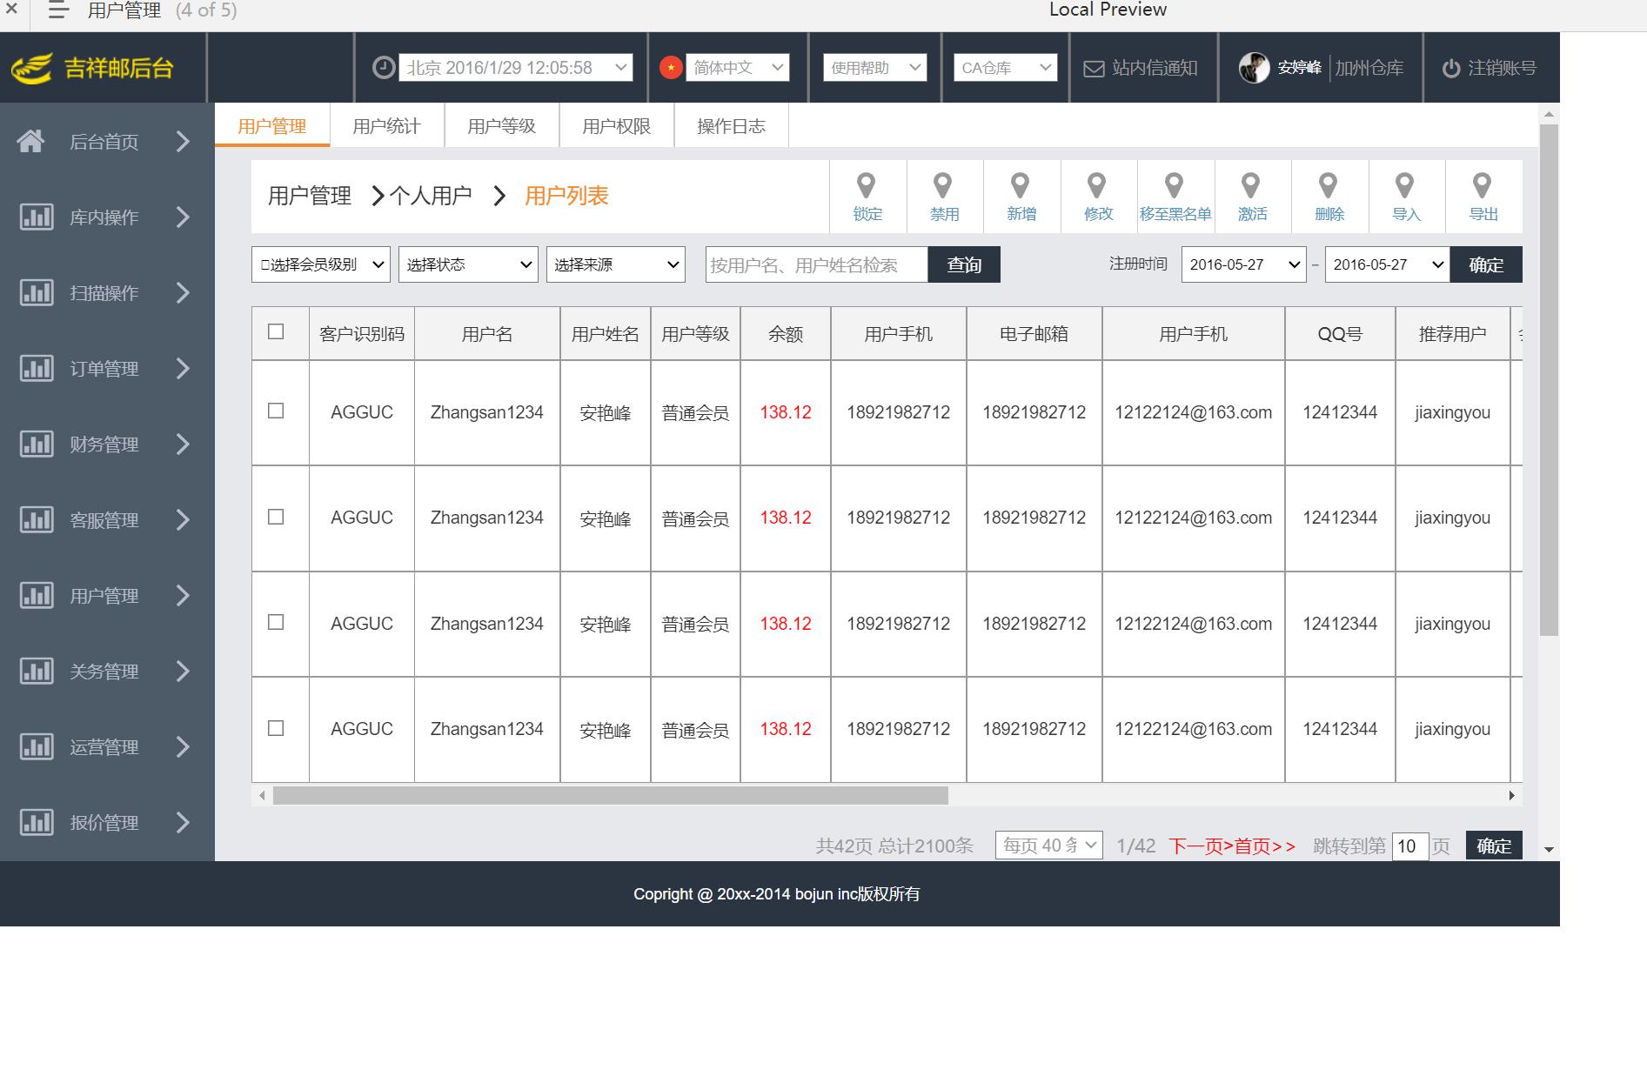Viewport: 1647px width, 1083px height.
Task: Click the 新增 (add) pin icon
Action: tap(1020, 185)
